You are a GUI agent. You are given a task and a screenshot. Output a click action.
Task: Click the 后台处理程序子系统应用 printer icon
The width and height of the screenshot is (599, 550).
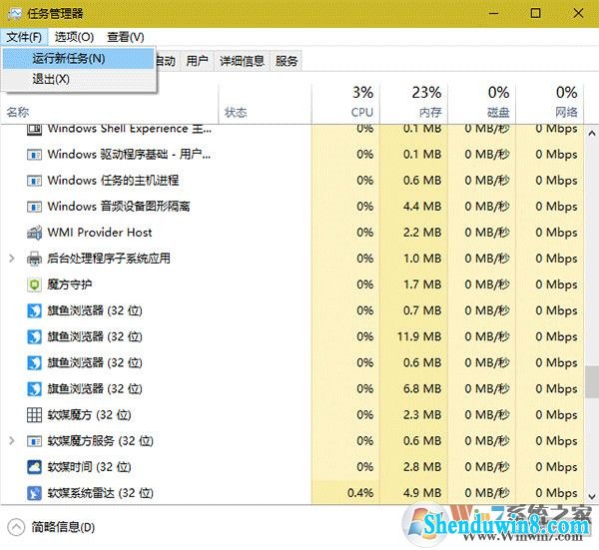tap(34, 259)
